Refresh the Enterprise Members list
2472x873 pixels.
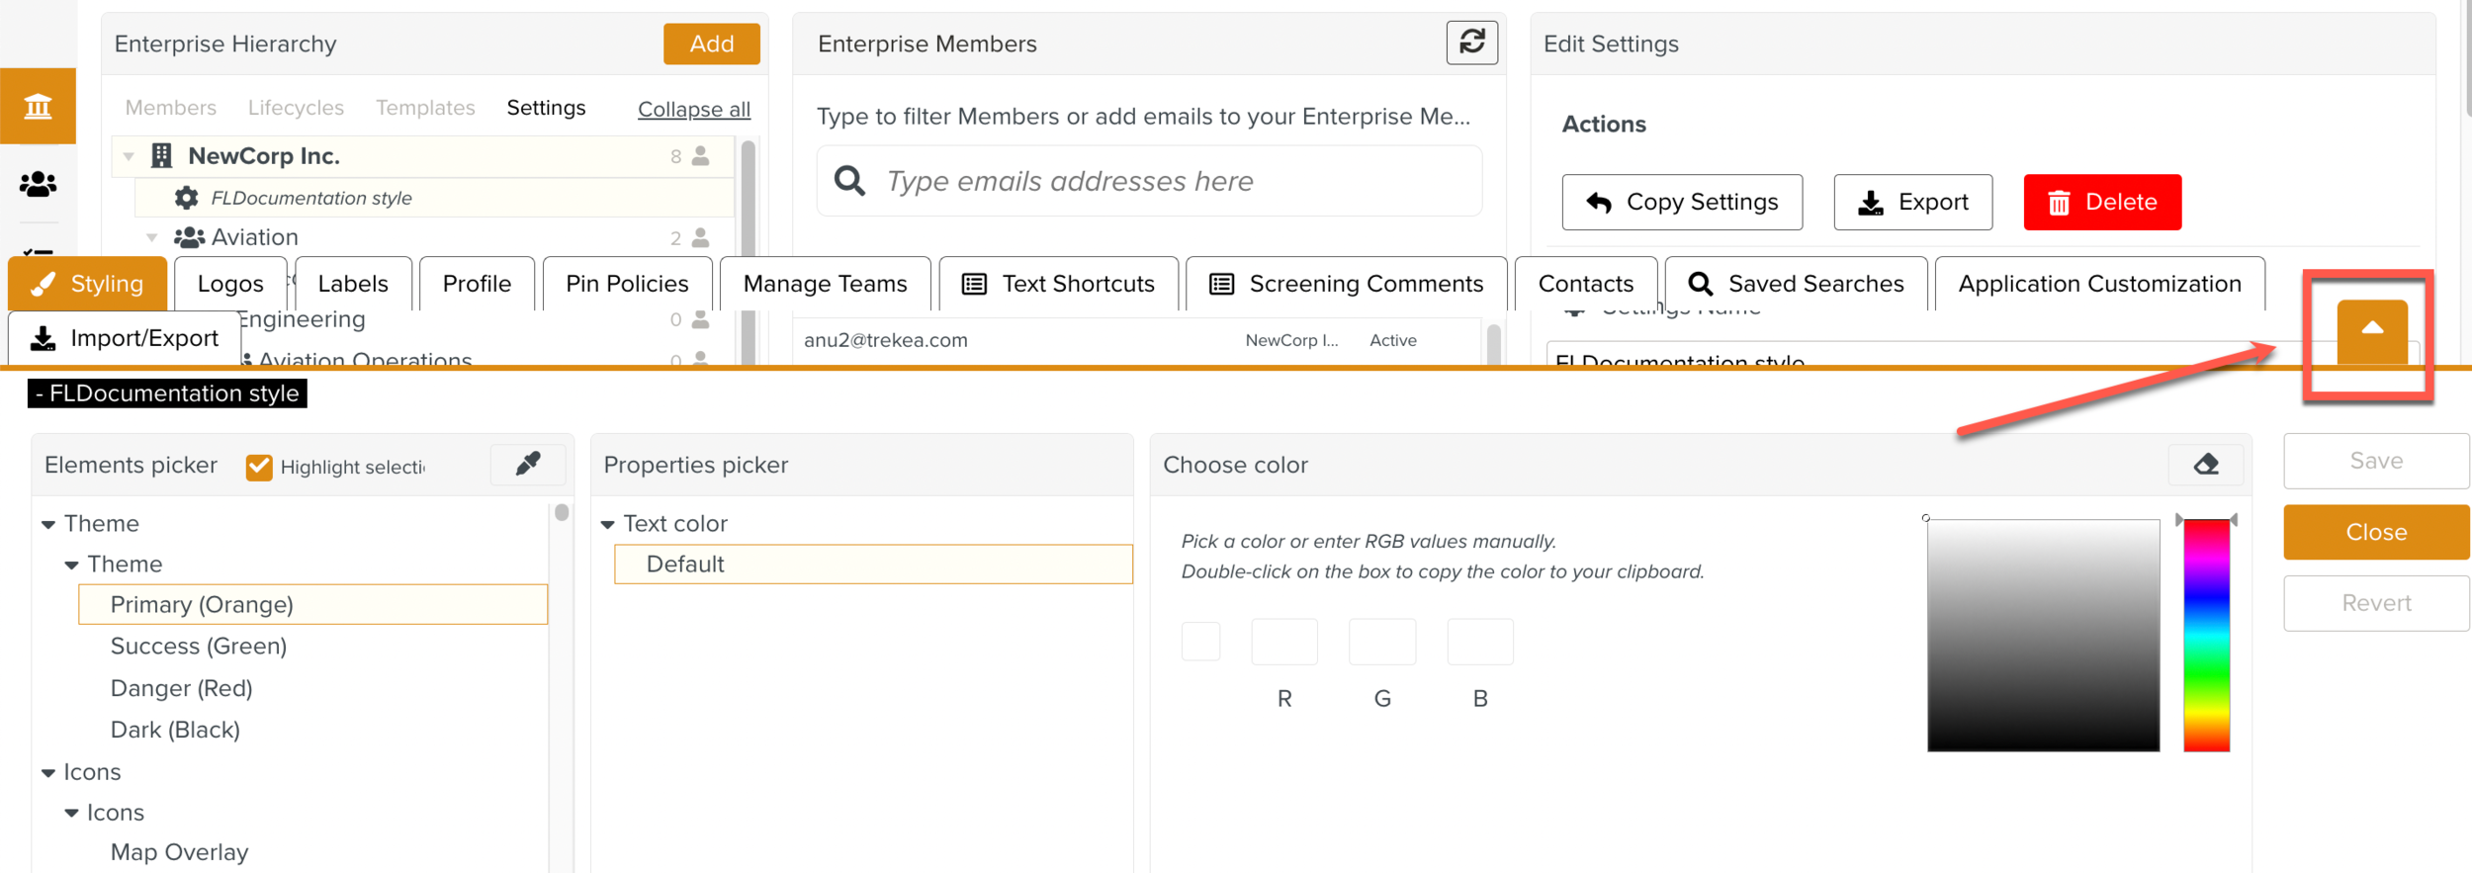coord(1471,43)
